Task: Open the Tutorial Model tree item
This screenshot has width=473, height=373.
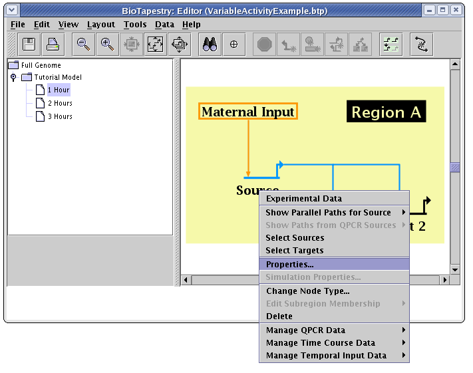Action: pos(57,77)
